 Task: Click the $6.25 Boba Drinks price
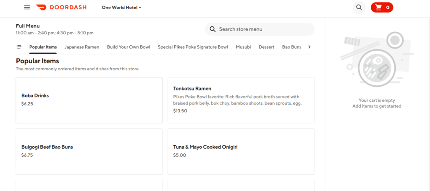click(x=27, y=104)
